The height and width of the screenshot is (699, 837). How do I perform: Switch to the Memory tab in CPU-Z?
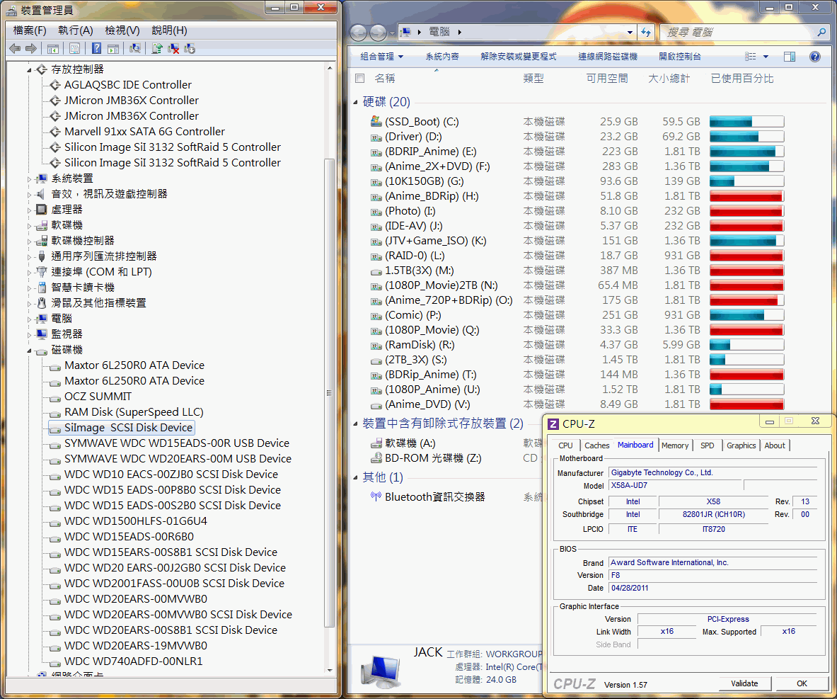[x=674, y=445]
